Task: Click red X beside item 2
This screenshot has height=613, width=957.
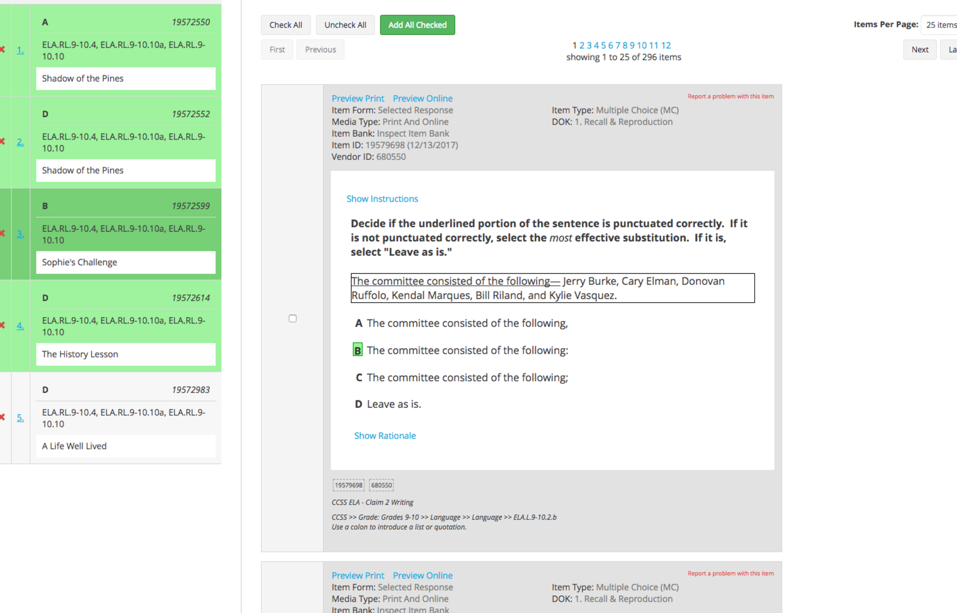Action: point(3,142)
